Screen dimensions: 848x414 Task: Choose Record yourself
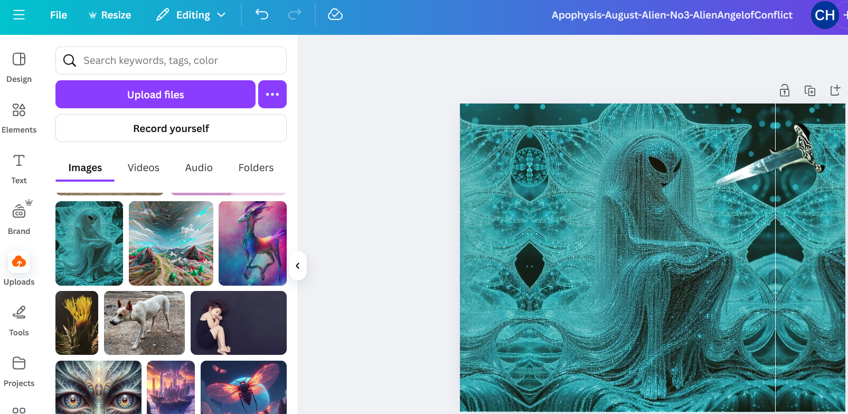point(171,128)
